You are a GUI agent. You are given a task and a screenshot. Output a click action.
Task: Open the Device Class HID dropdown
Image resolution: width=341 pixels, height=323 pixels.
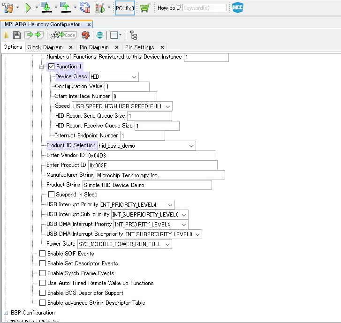pyautogui.click(x=114, y=77)
